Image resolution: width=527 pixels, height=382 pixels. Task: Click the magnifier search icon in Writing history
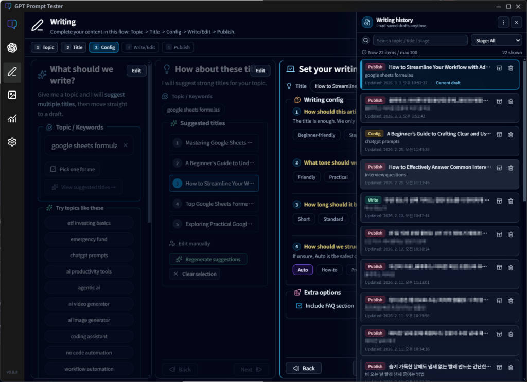coord(365,40)
